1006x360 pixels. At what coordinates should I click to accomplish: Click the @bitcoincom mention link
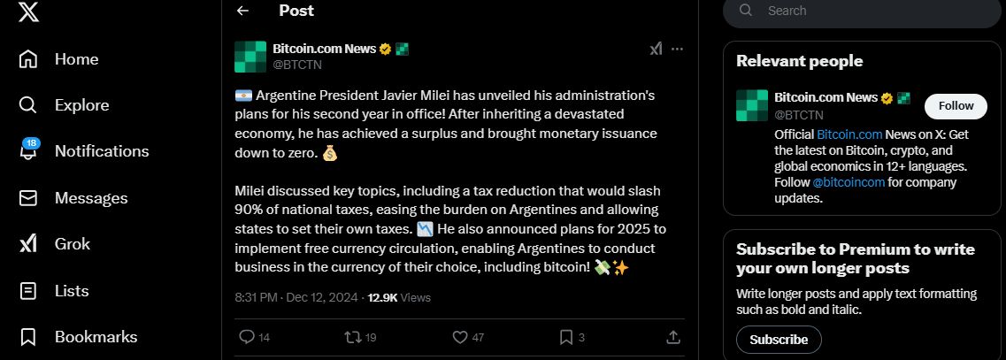click(849, 182)
